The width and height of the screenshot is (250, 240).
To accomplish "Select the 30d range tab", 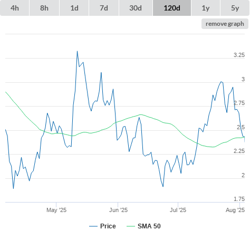I will point(136,8).
